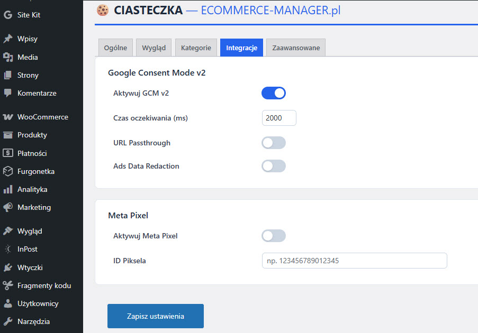Click the Furgonetka box icon
The width and height of the screenshot is (478, 333).
point(8,171)
